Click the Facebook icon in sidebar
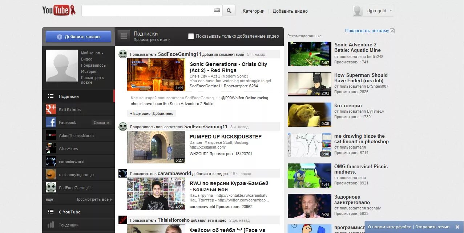Screen dimensions: 464x233 coord(51,122)
